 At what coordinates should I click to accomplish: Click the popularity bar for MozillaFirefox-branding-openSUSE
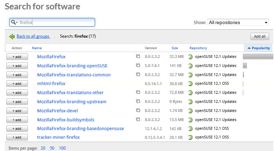pyautogui.click(x=245, y=66)
